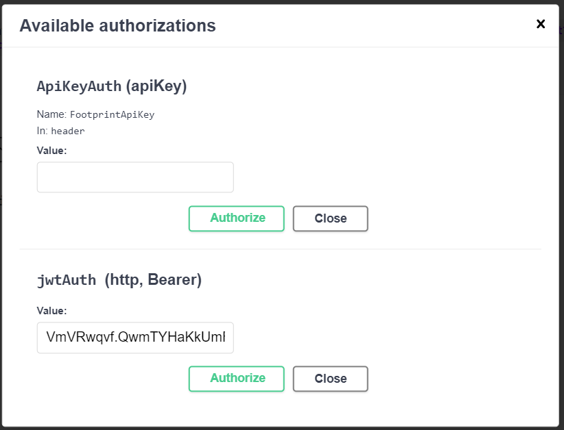Close the ApiKeyAuth authorization section
The height and width of the screenshot is (430, 564).
[330, 218]
